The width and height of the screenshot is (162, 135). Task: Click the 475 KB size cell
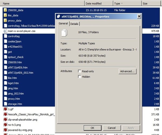click(155, 31)
